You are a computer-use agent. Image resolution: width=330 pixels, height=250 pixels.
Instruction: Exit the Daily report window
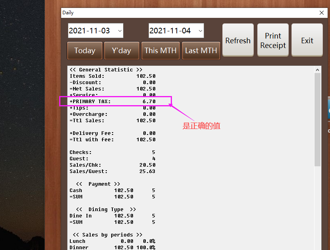[307, 40]
